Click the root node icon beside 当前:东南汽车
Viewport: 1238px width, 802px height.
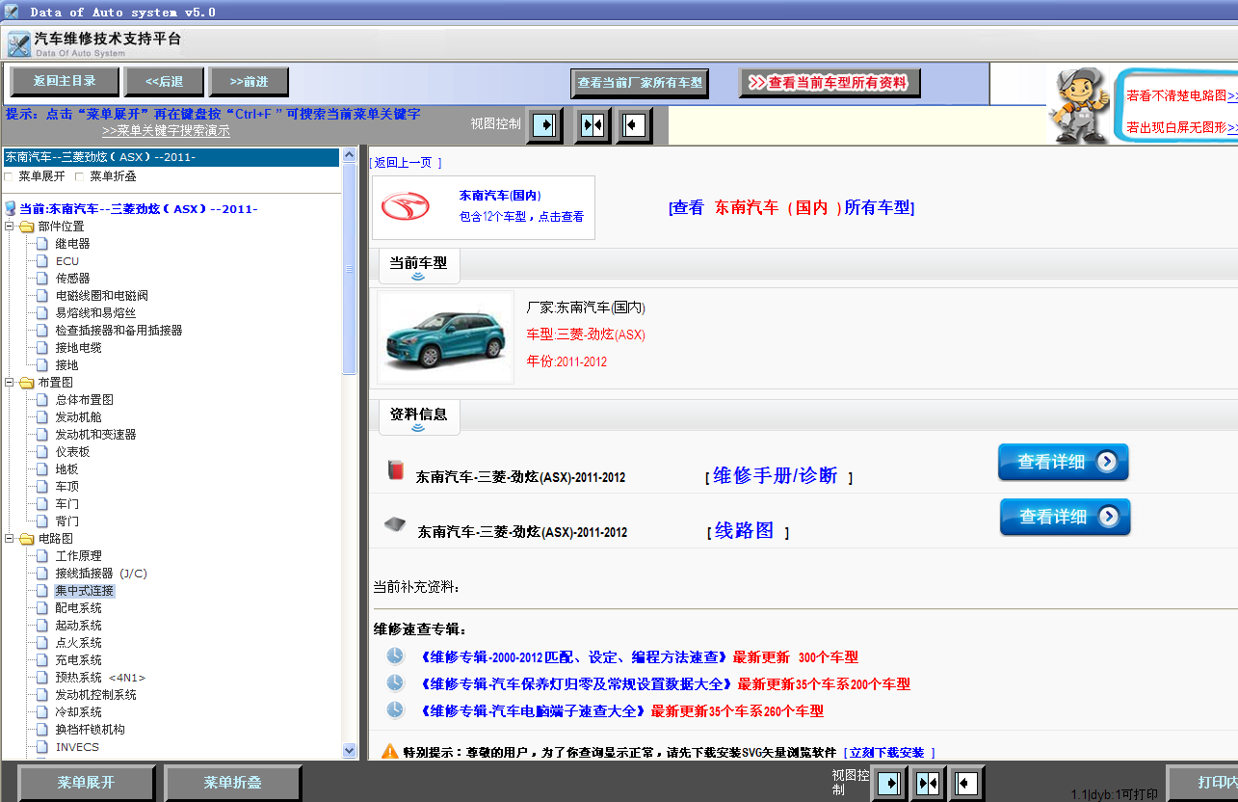[11, 208]
